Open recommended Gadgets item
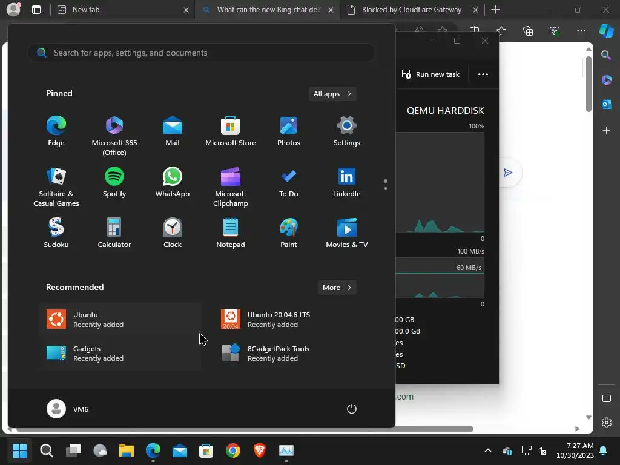620x465 pixels. (x=120, y=354)
